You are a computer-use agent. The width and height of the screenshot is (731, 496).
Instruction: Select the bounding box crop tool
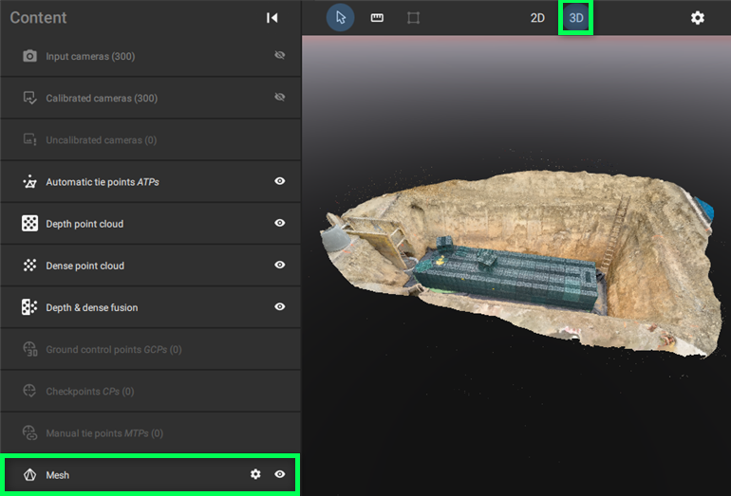tap(413, 18)
